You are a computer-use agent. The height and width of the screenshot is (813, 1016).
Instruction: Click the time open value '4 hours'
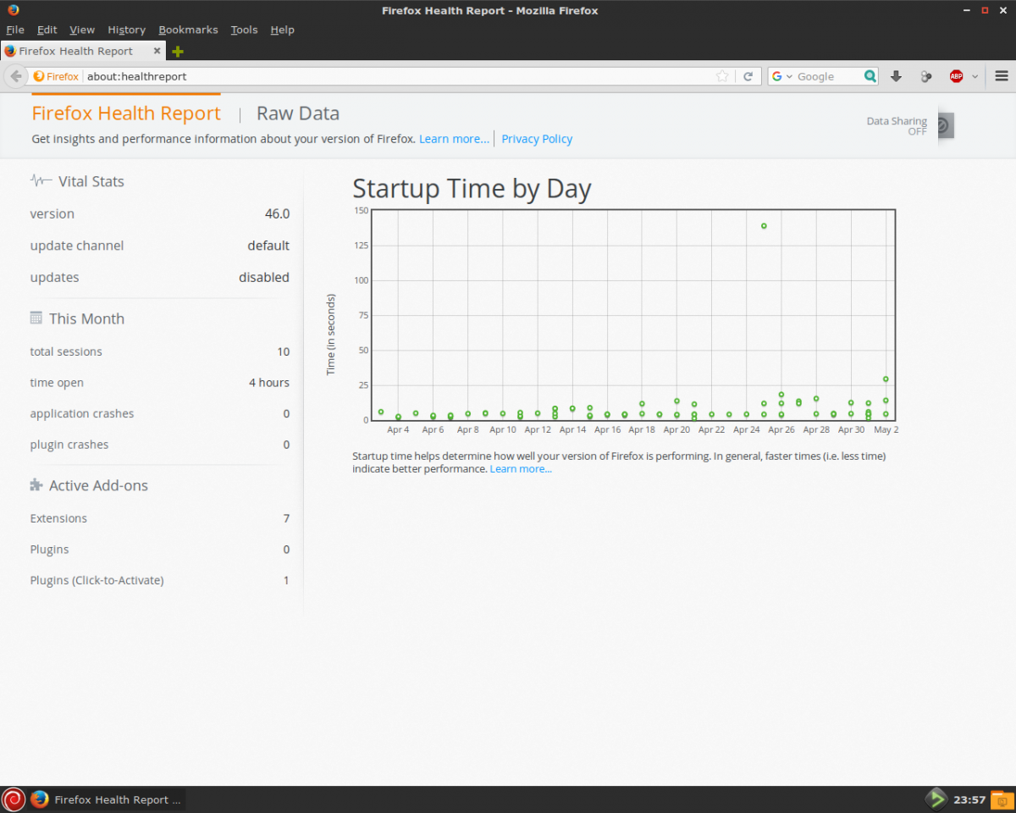click(x=269, y=383)
